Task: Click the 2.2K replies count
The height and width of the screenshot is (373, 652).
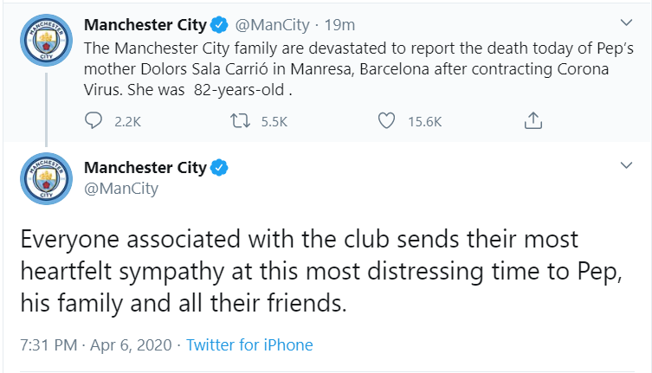Action: pos(126,122)
